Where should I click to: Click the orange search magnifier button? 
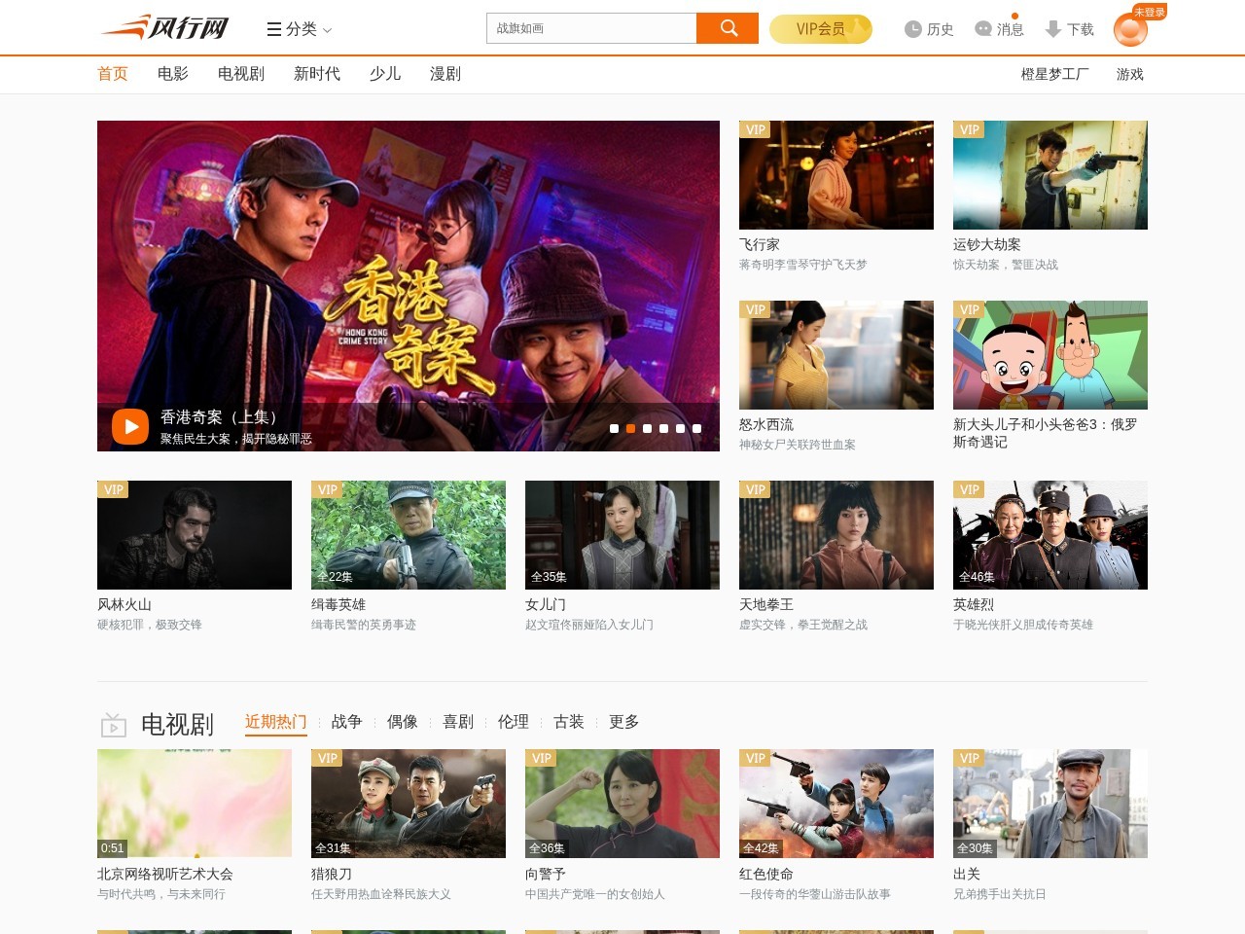[728, 28]
